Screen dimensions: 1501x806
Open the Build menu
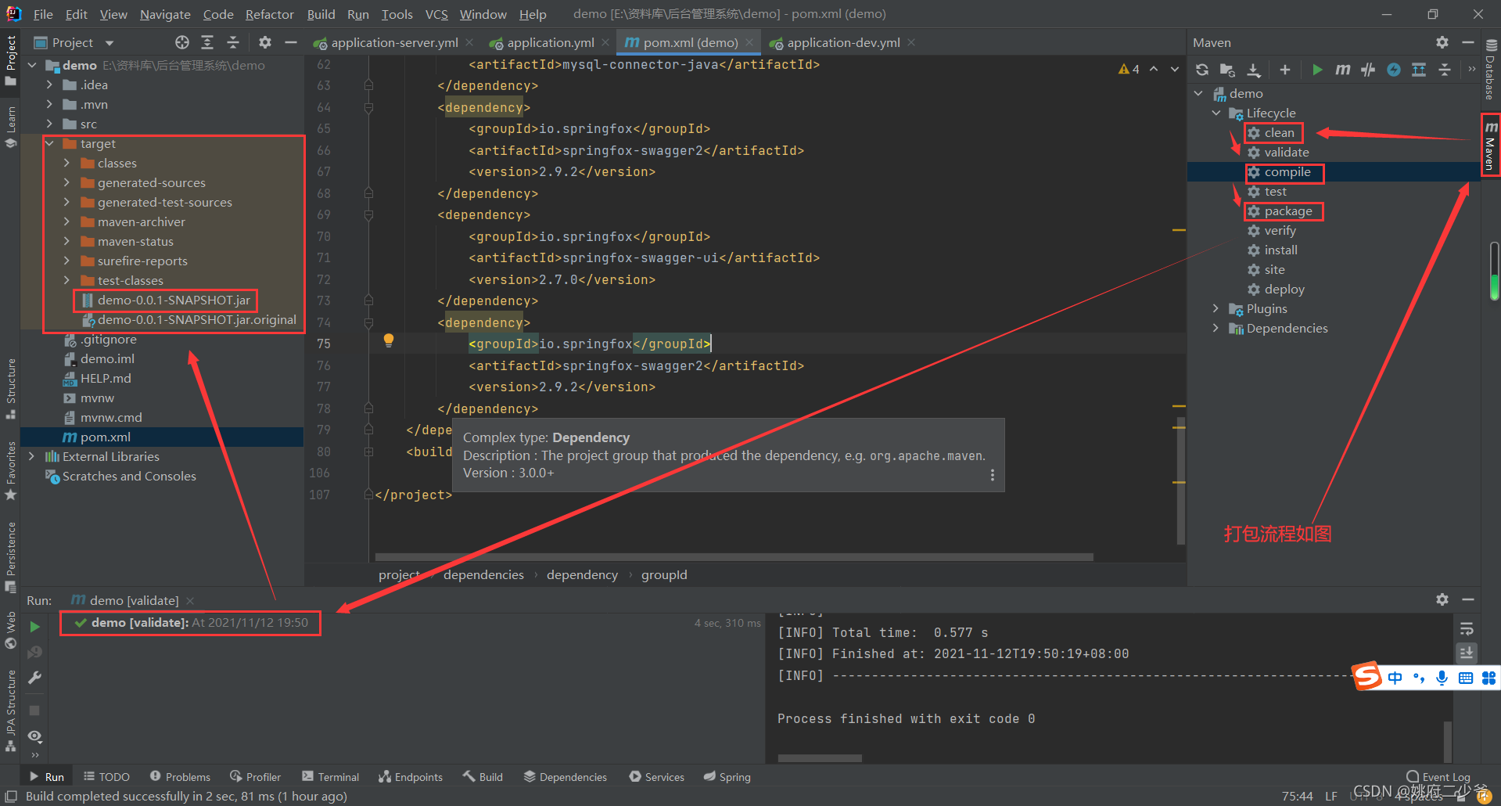click(x=321, y=14)
